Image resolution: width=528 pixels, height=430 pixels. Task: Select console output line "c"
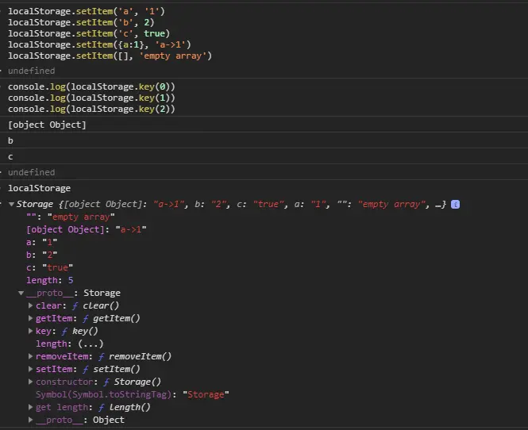(x=10, y=157)
